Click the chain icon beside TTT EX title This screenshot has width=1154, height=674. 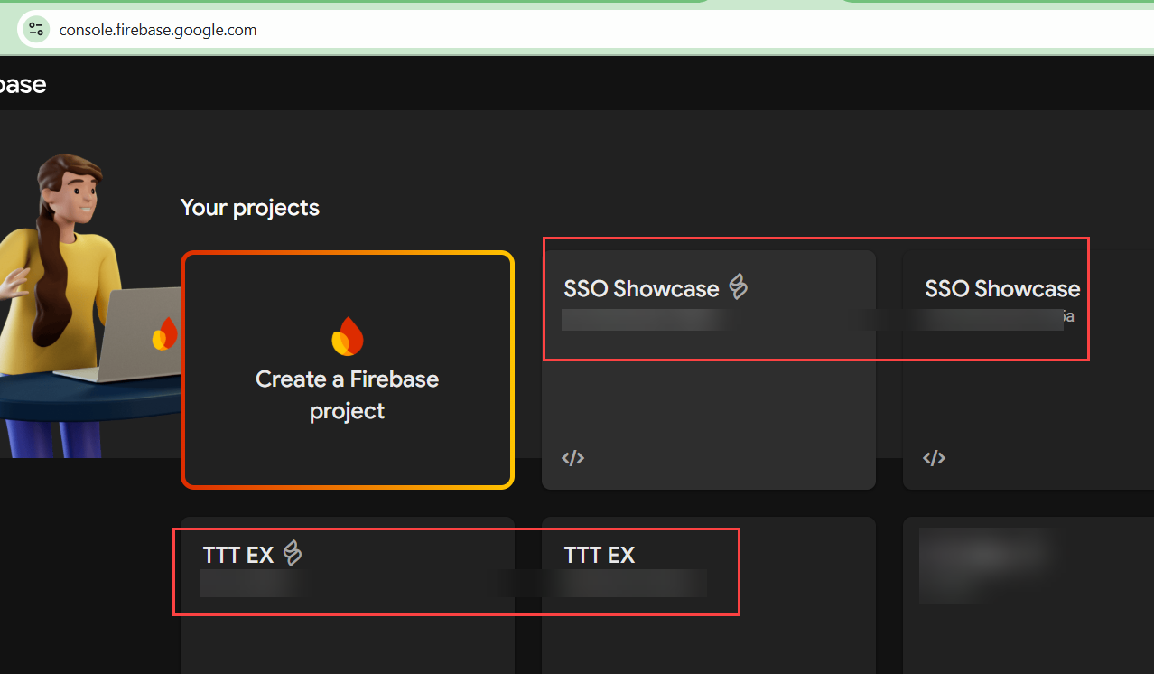click(x=292, y=552)
